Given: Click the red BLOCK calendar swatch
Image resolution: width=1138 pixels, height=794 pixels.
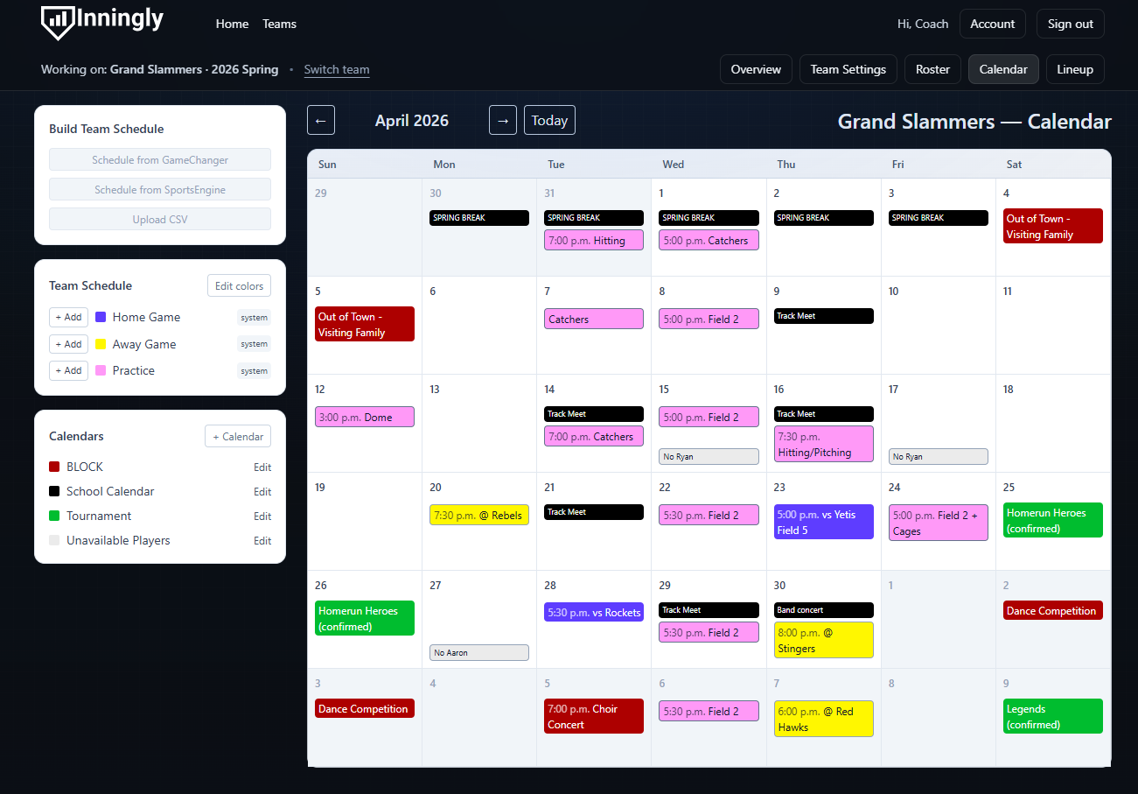Looking at the screenshot, I should point(54,467).
